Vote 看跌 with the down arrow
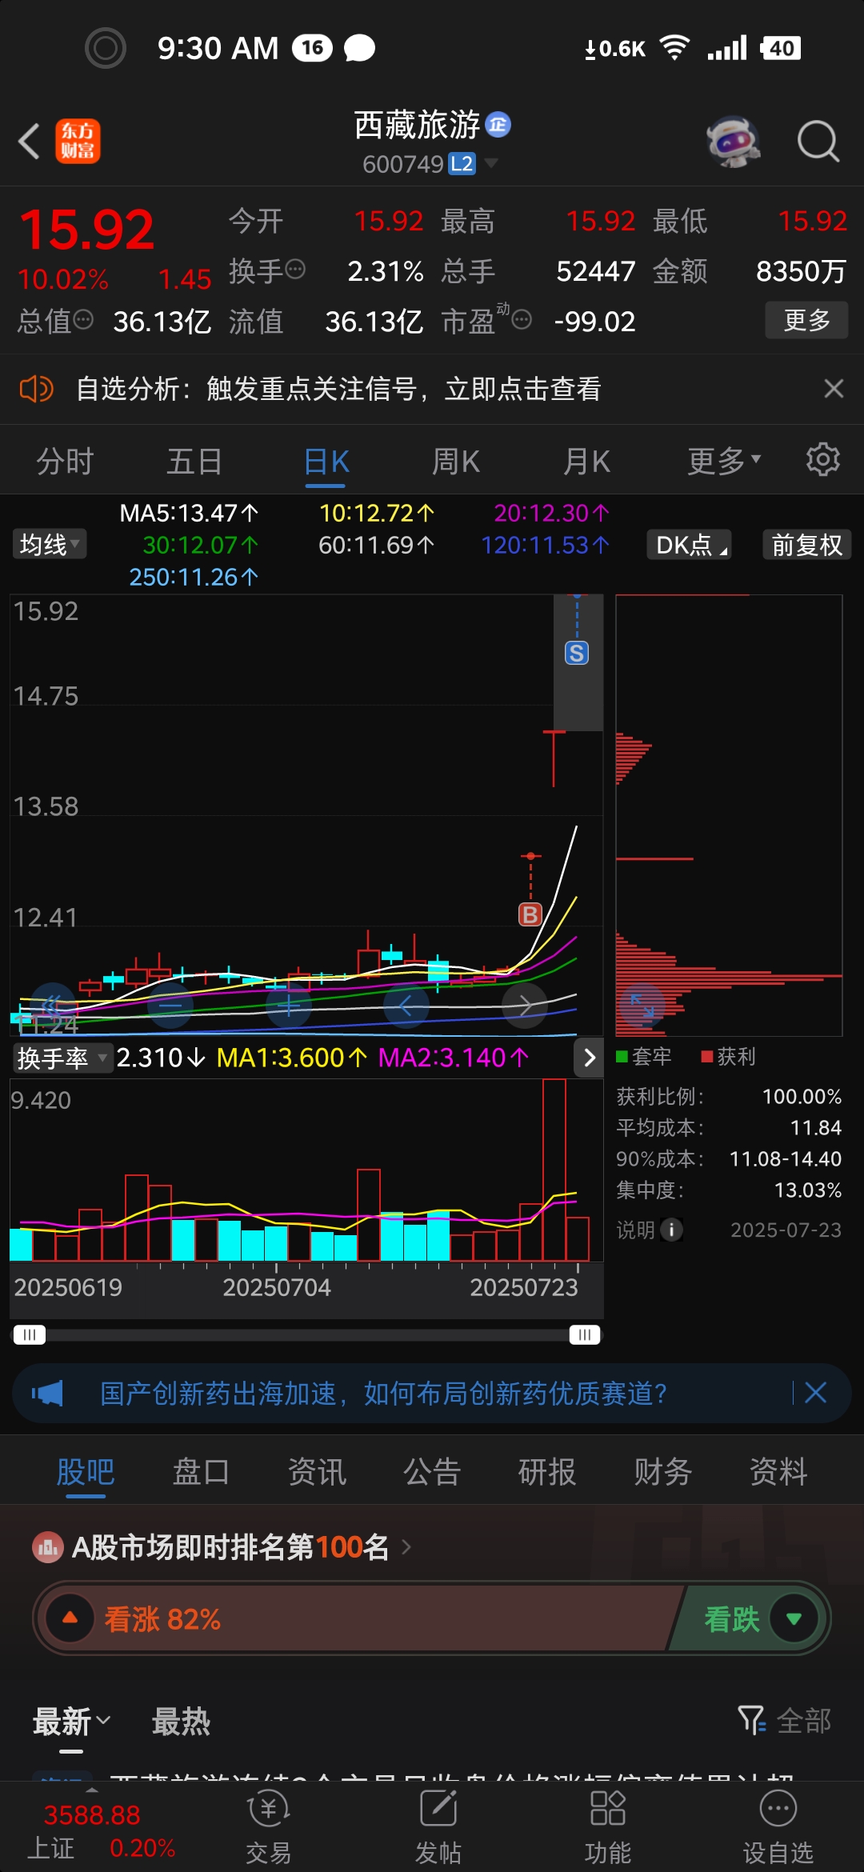Image resolution: width=864 pixels, height=1872 pixels. (x=794, y=1618)
